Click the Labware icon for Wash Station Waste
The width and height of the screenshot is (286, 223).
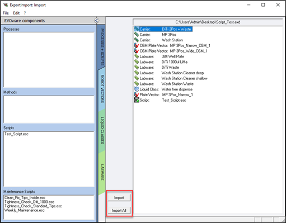click(137, 84)
